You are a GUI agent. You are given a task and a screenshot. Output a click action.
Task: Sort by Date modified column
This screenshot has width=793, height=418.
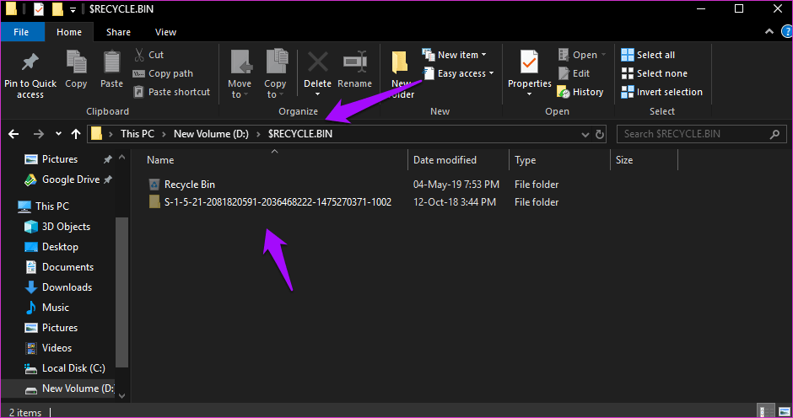(445, 160)
